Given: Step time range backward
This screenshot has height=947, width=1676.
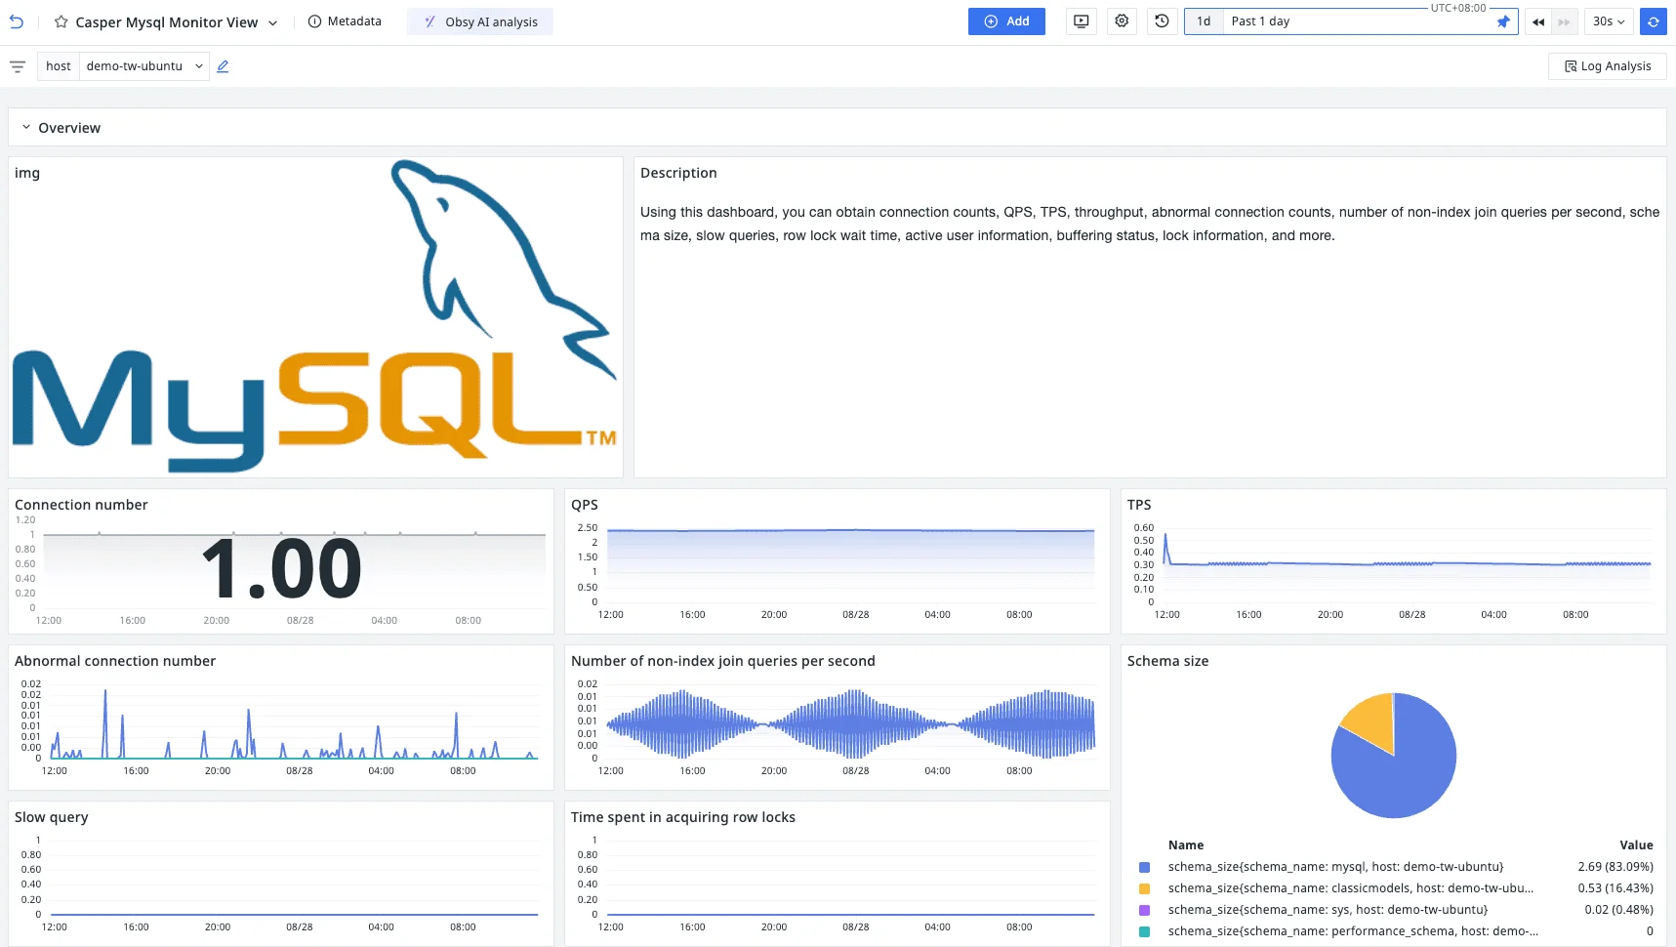Looking at the screenshot, I should point(1538,21).
